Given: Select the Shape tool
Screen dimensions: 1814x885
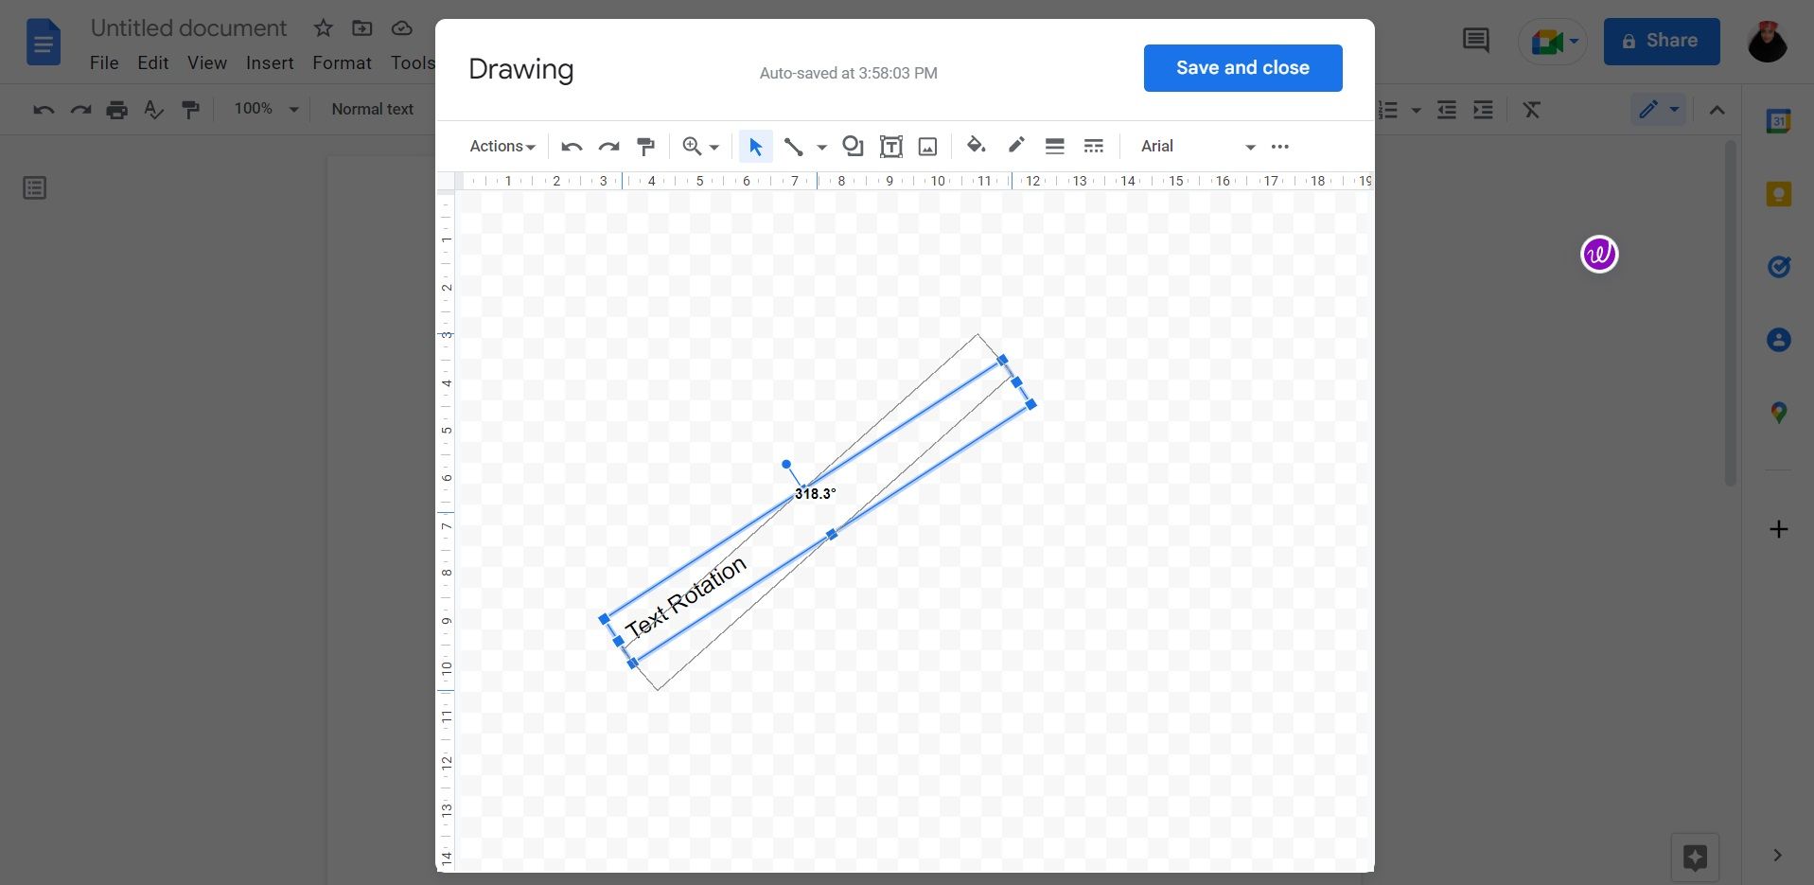Looking at the screenshot, I should click(x=853, y=147).
